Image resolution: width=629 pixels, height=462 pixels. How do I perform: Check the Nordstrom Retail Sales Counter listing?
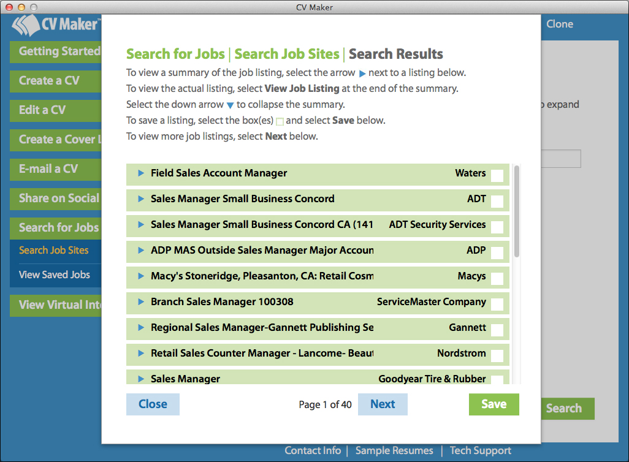tap(497, 354)
